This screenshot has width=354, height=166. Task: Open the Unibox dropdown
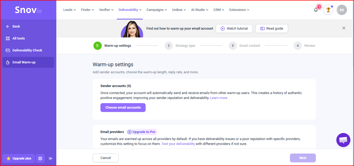(179, 10)
